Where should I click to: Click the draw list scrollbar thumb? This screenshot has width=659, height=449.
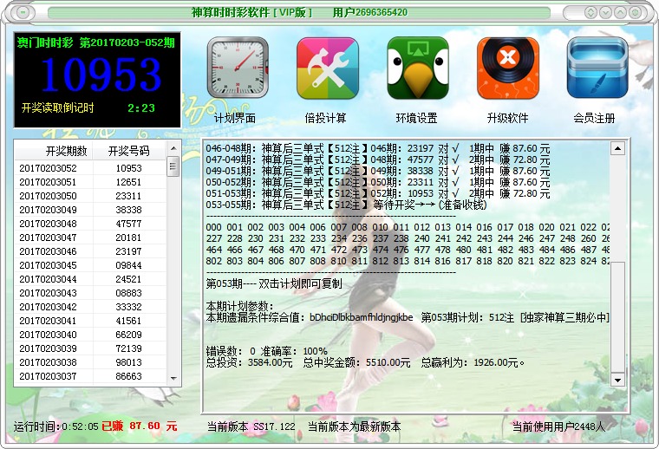(173, 166)
